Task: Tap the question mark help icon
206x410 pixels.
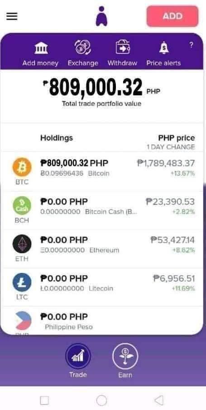Action: (x=191, y=45)
